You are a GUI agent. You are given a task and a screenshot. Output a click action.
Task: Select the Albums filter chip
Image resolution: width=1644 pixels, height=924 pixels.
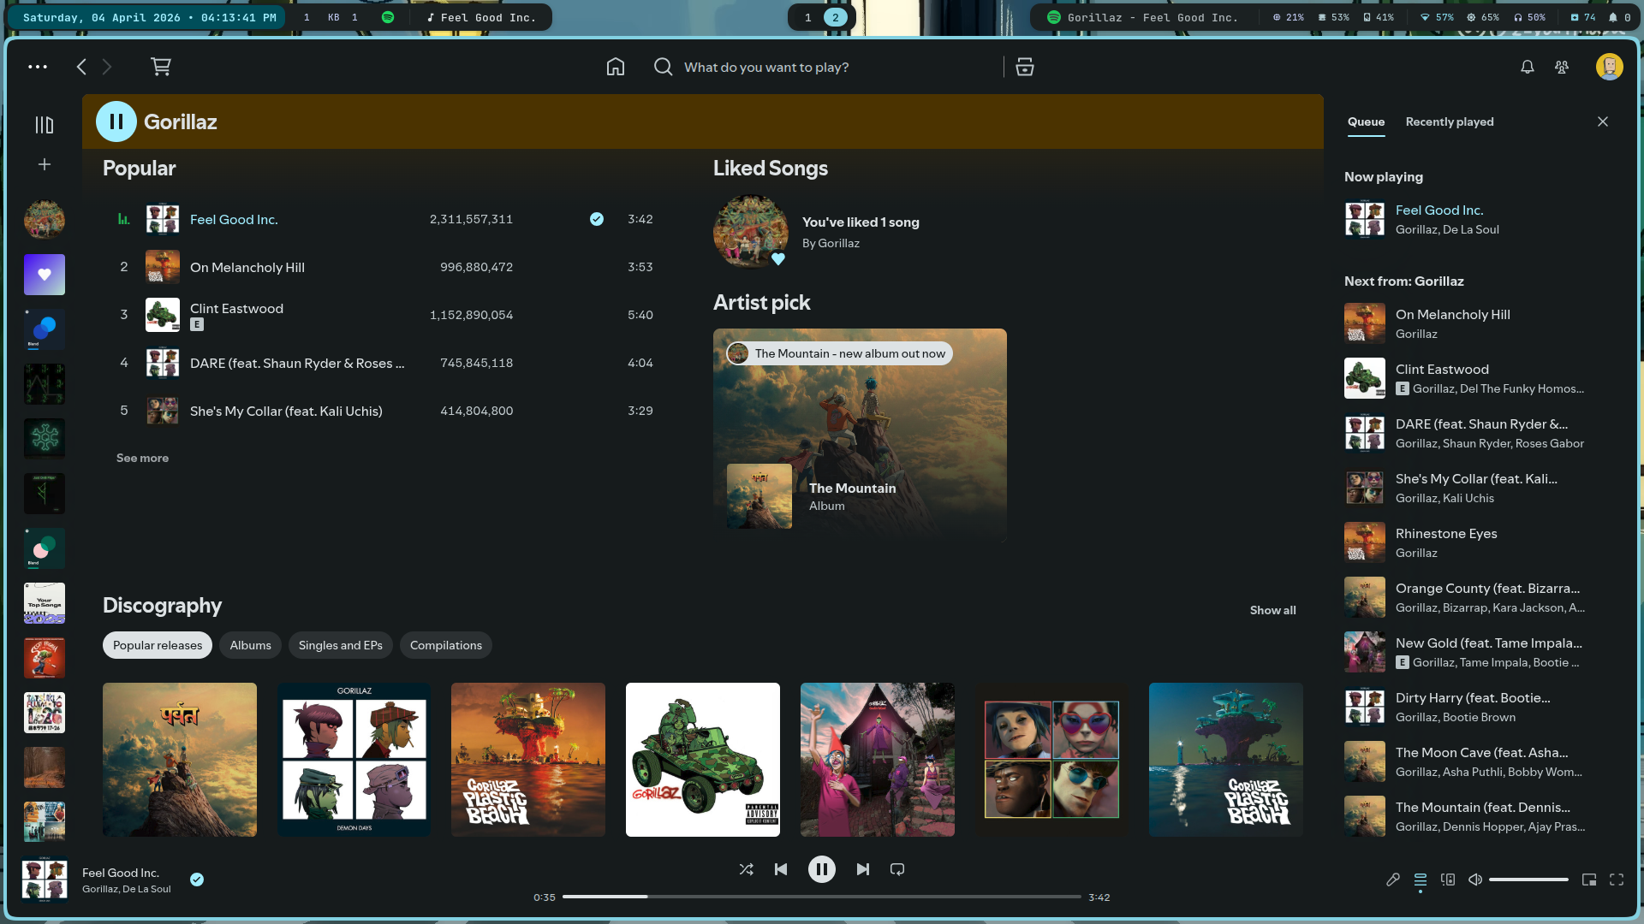250,645
